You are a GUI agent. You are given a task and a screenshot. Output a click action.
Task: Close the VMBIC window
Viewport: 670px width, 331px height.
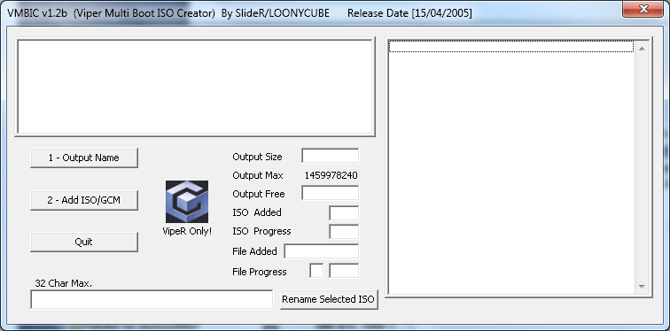[643, 9]
